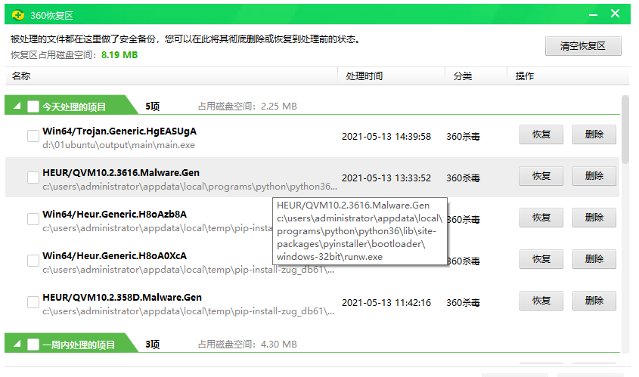The image size is (639, 377).
Task: Close the 360恢复区 window
Action: (616, 14)
